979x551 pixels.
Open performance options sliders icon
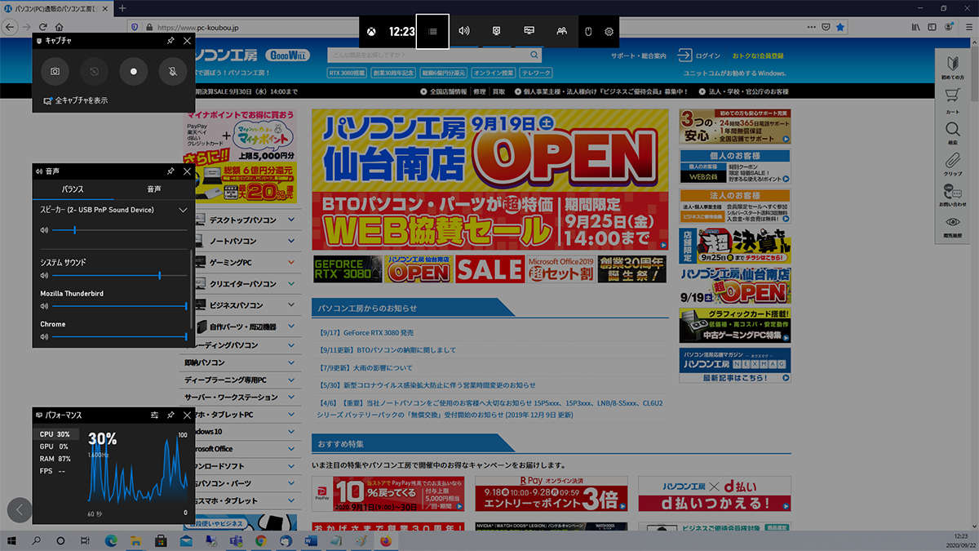click(154, 415)
